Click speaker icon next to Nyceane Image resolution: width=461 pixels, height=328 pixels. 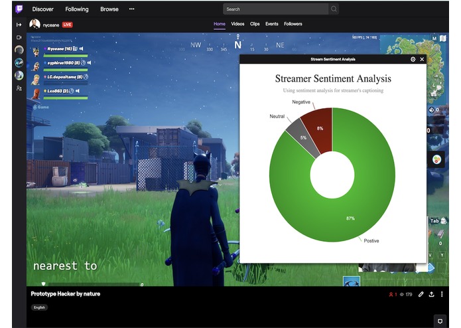82,48
